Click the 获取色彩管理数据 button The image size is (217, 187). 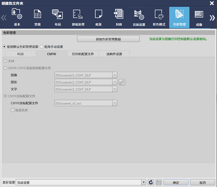pos(108,39)
